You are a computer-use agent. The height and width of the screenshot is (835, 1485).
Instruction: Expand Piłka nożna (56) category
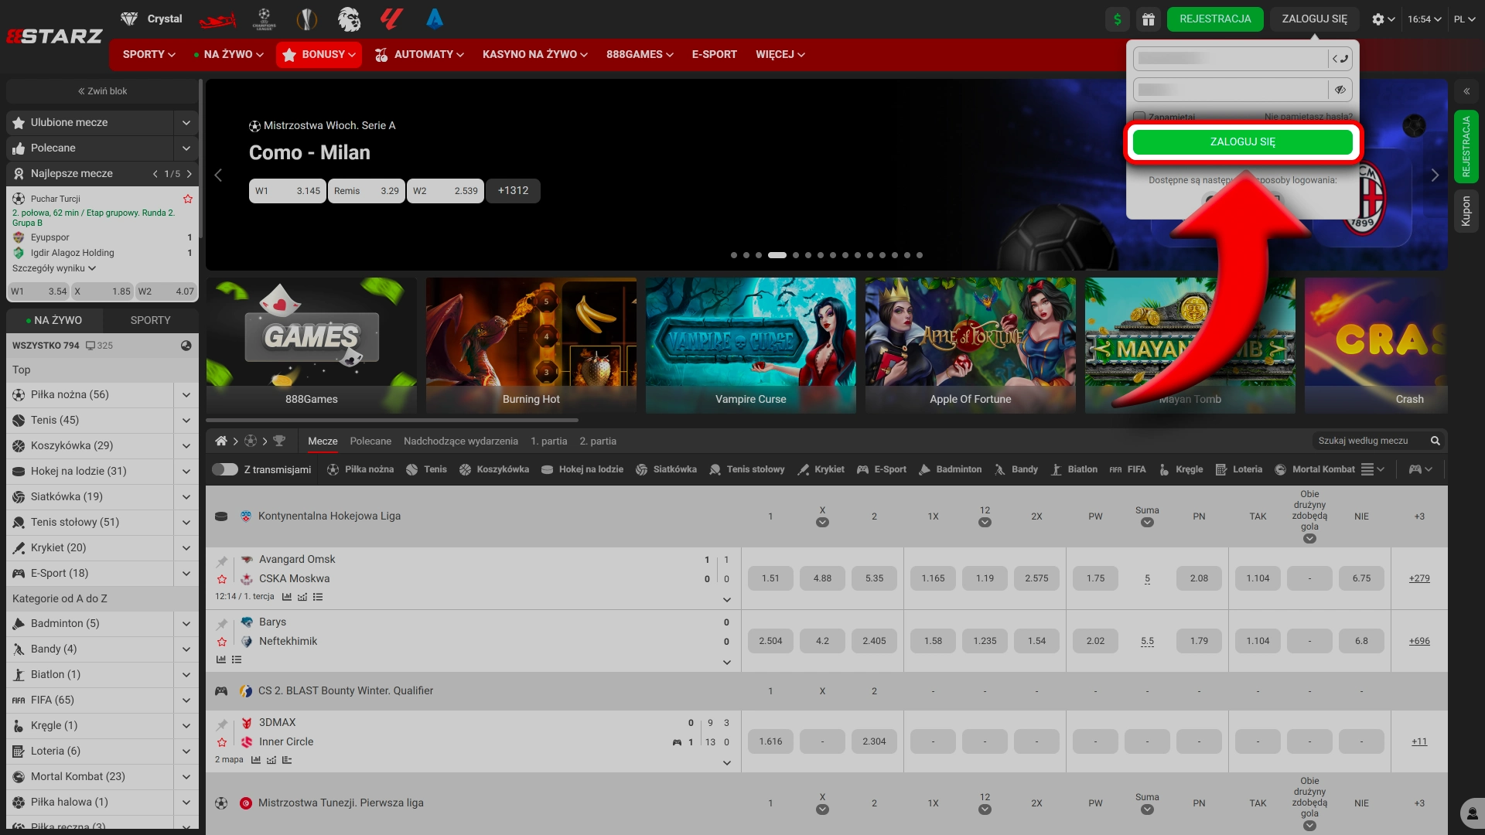(x=186, y=395)
